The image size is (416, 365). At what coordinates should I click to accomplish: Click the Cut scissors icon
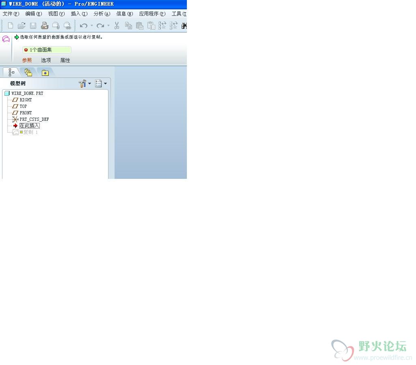point(117,26)
